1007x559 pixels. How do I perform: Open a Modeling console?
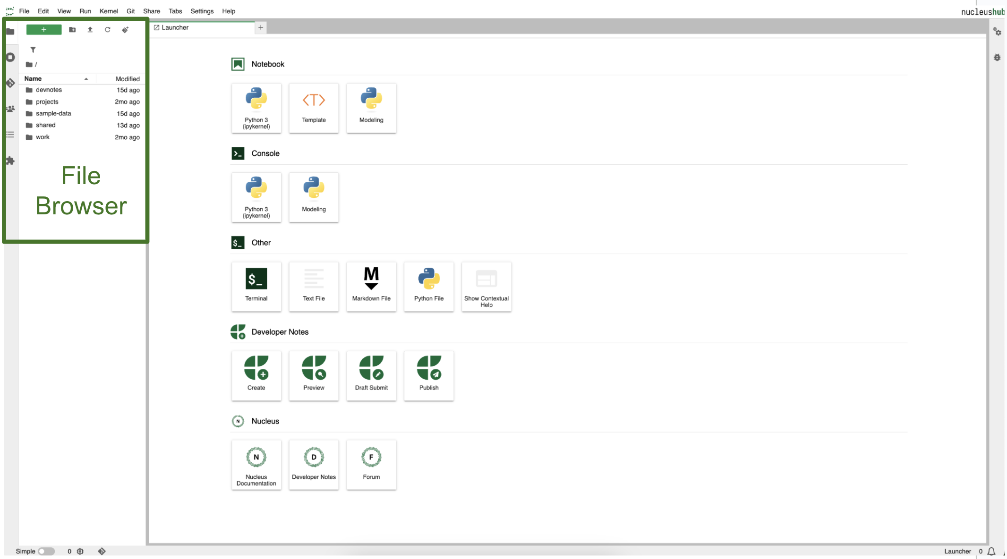coord(314,197)
